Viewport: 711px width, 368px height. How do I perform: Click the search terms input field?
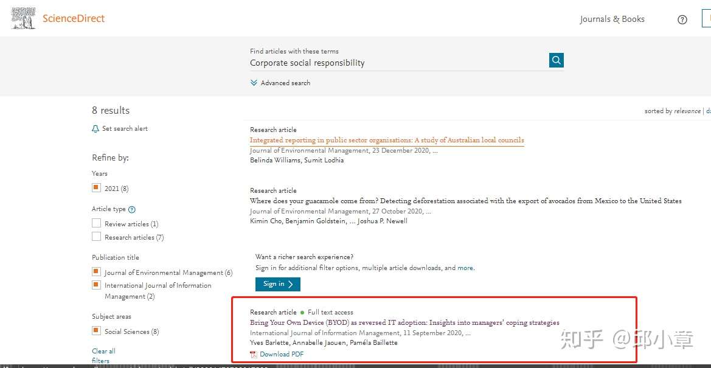398,63
